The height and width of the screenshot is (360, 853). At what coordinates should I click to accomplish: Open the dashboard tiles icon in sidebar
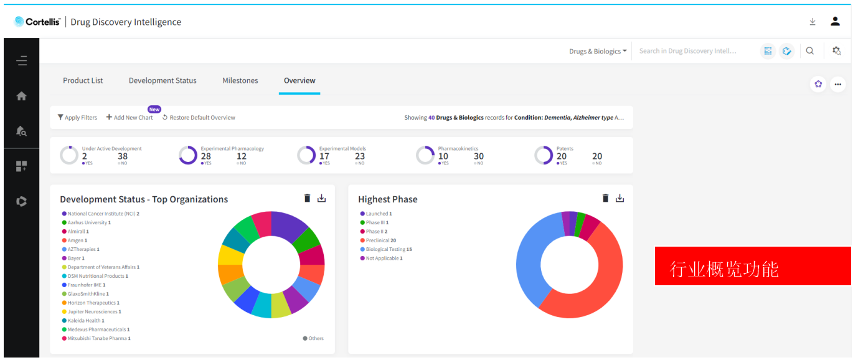[x=22, y=166]
